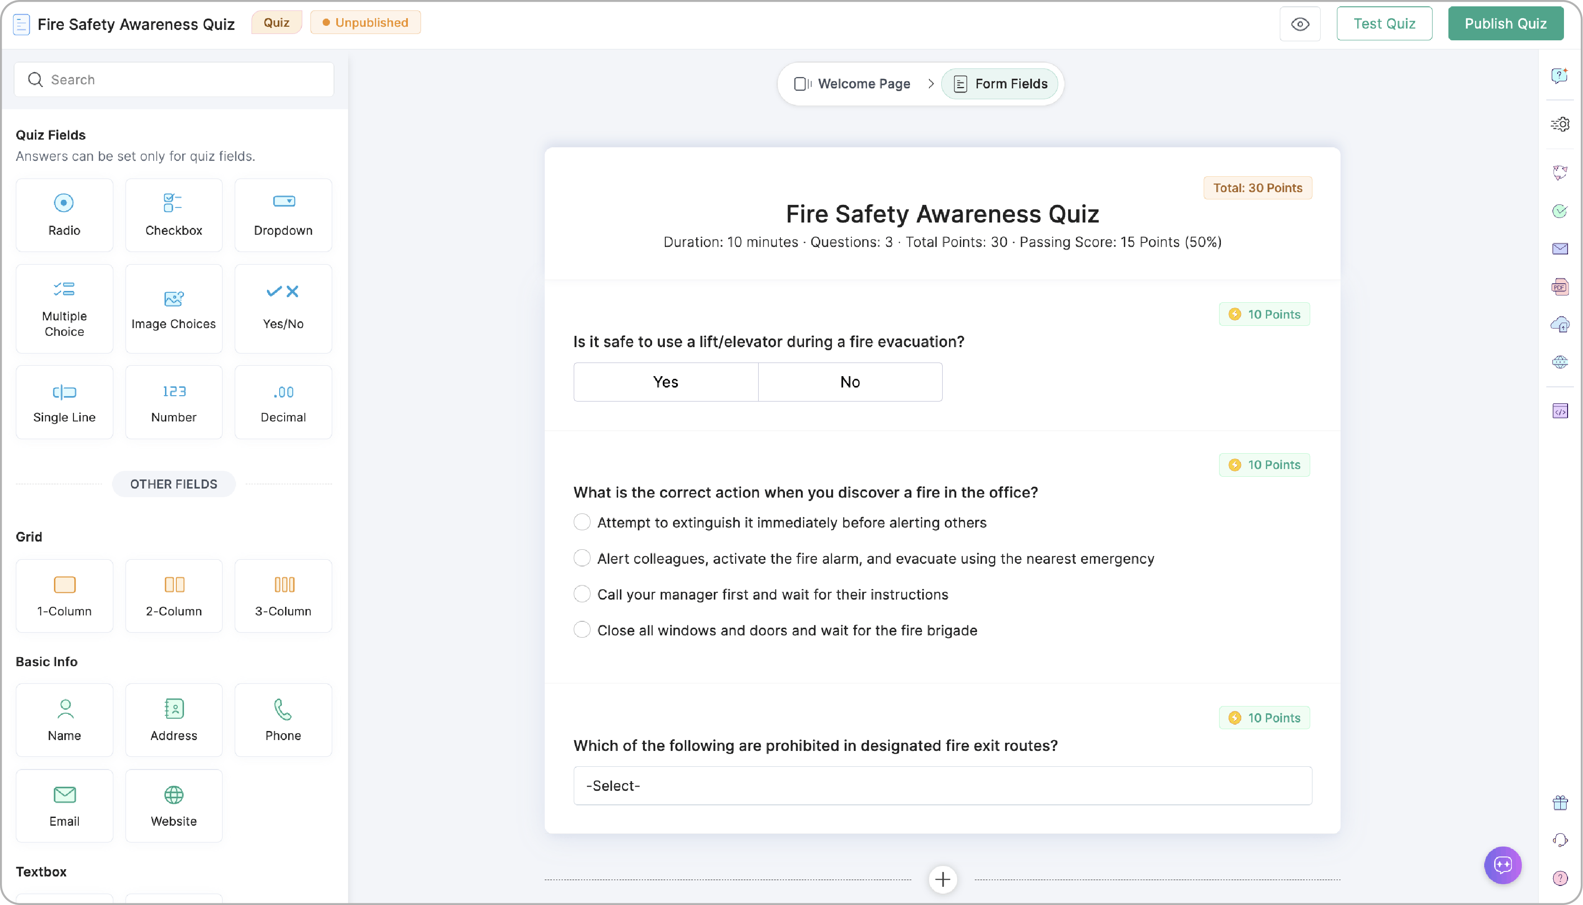
Task: Open the settings gear icon in right sidebar
Action: [x=1560, y=124]
